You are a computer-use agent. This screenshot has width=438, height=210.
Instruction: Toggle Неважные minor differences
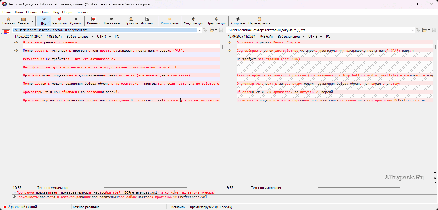(112, 21)
